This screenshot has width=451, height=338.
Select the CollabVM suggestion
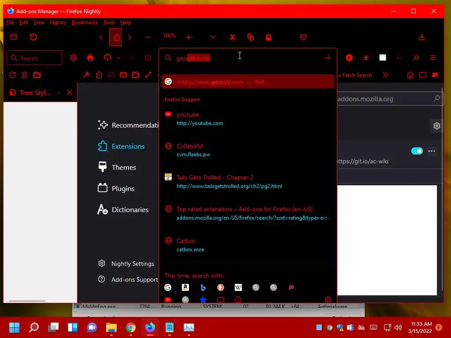pyautogui.click(x=248, y=150)
